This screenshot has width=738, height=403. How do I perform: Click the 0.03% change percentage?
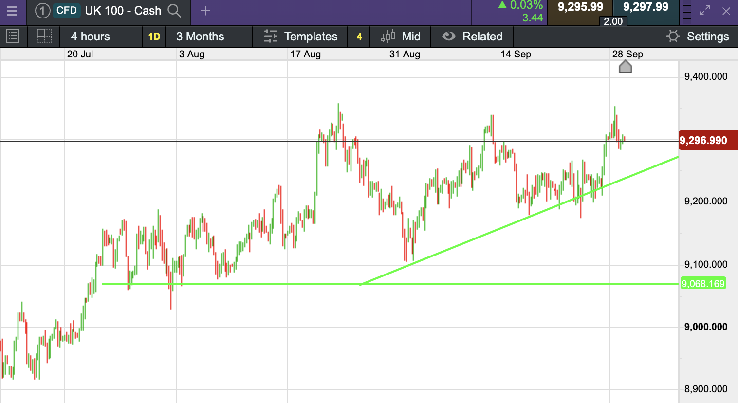tap(526, 5)
